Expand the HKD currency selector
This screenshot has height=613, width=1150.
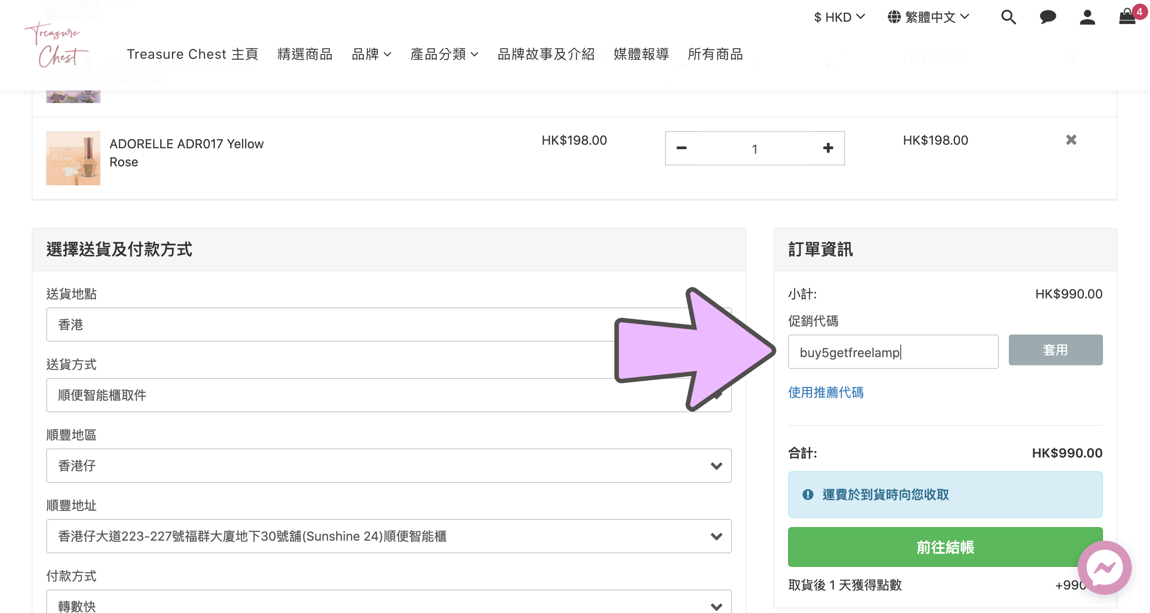(x=839, y=17)
